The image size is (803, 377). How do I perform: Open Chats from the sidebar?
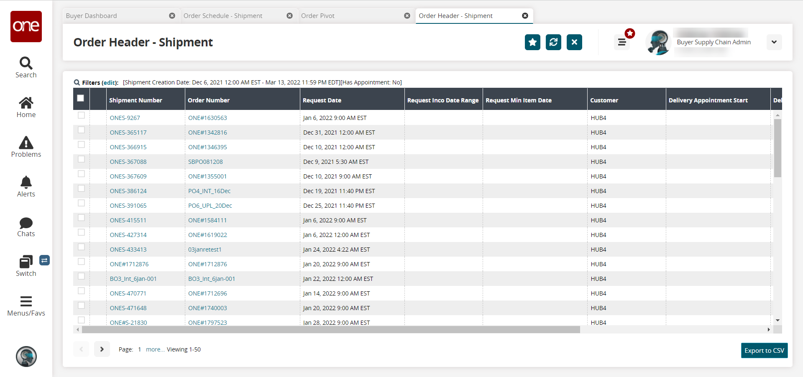tap(26, 227)
